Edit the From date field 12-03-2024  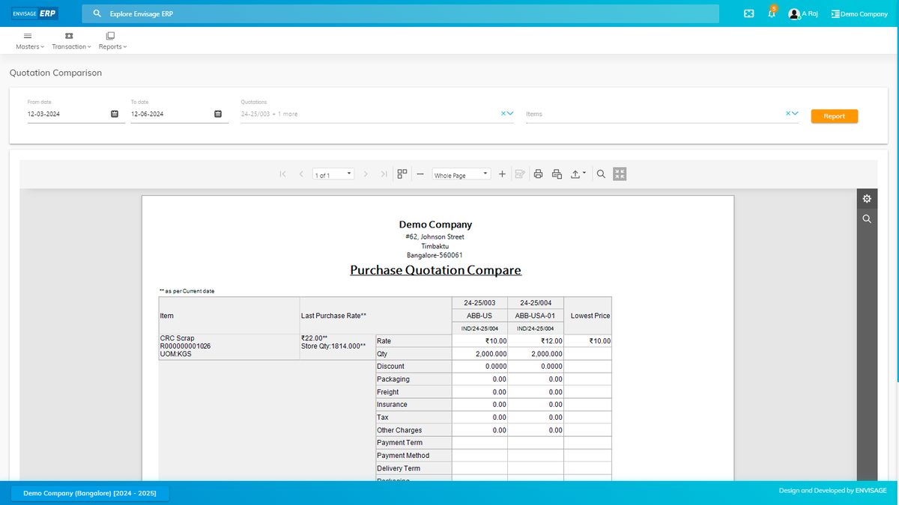pyautogui.click(x=67, y=114)
